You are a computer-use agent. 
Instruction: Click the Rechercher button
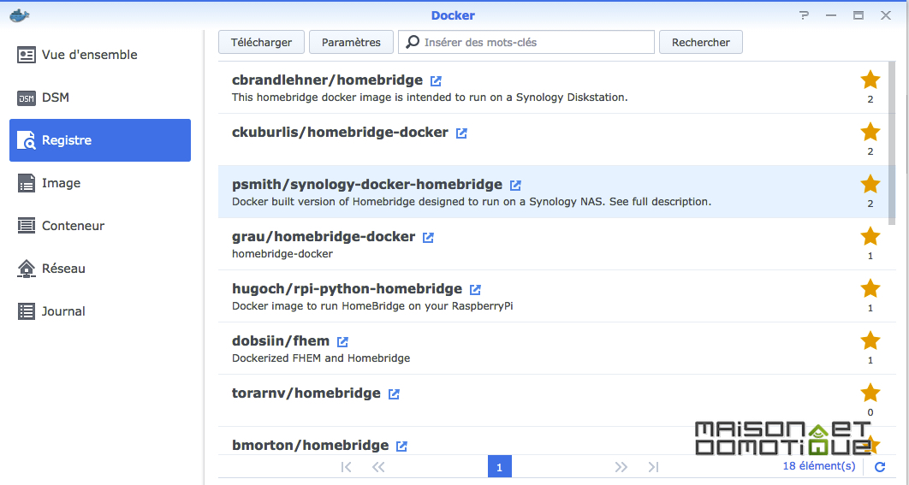(x=701, y=42)
